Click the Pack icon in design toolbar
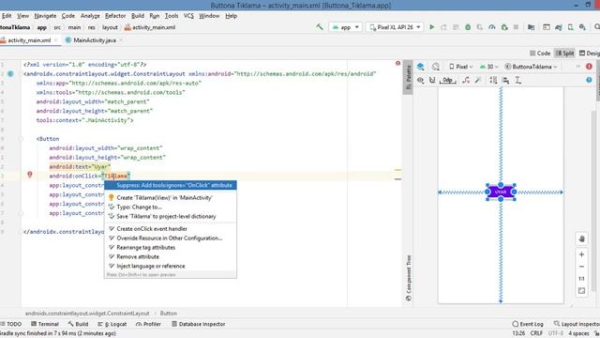600x338 pixels. (493, 80)
